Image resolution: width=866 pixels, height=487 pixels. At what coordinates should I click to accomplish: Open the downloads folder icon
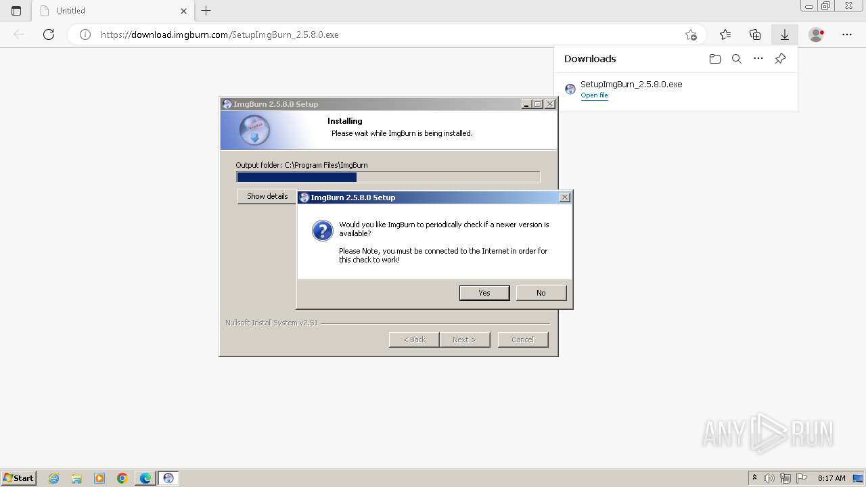[715, 59]
